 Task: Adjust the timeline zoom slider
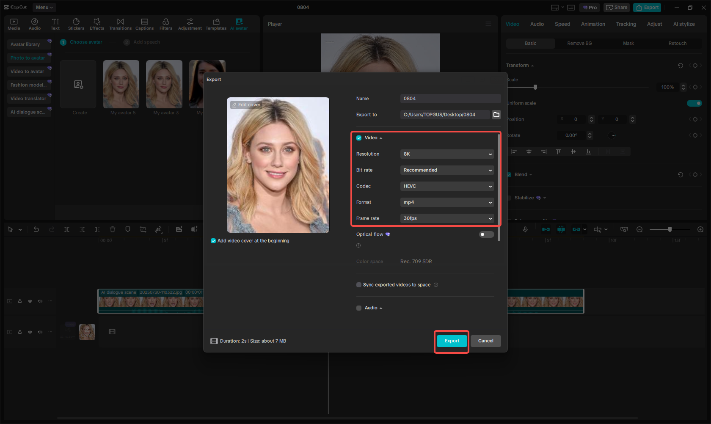click(x=670, y=229)
